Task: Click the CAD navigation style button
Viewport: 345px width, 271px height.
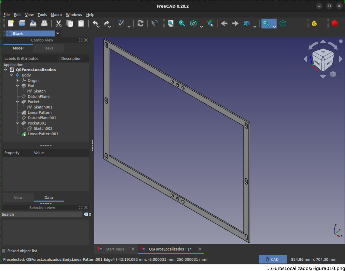Action: [273, 259]
